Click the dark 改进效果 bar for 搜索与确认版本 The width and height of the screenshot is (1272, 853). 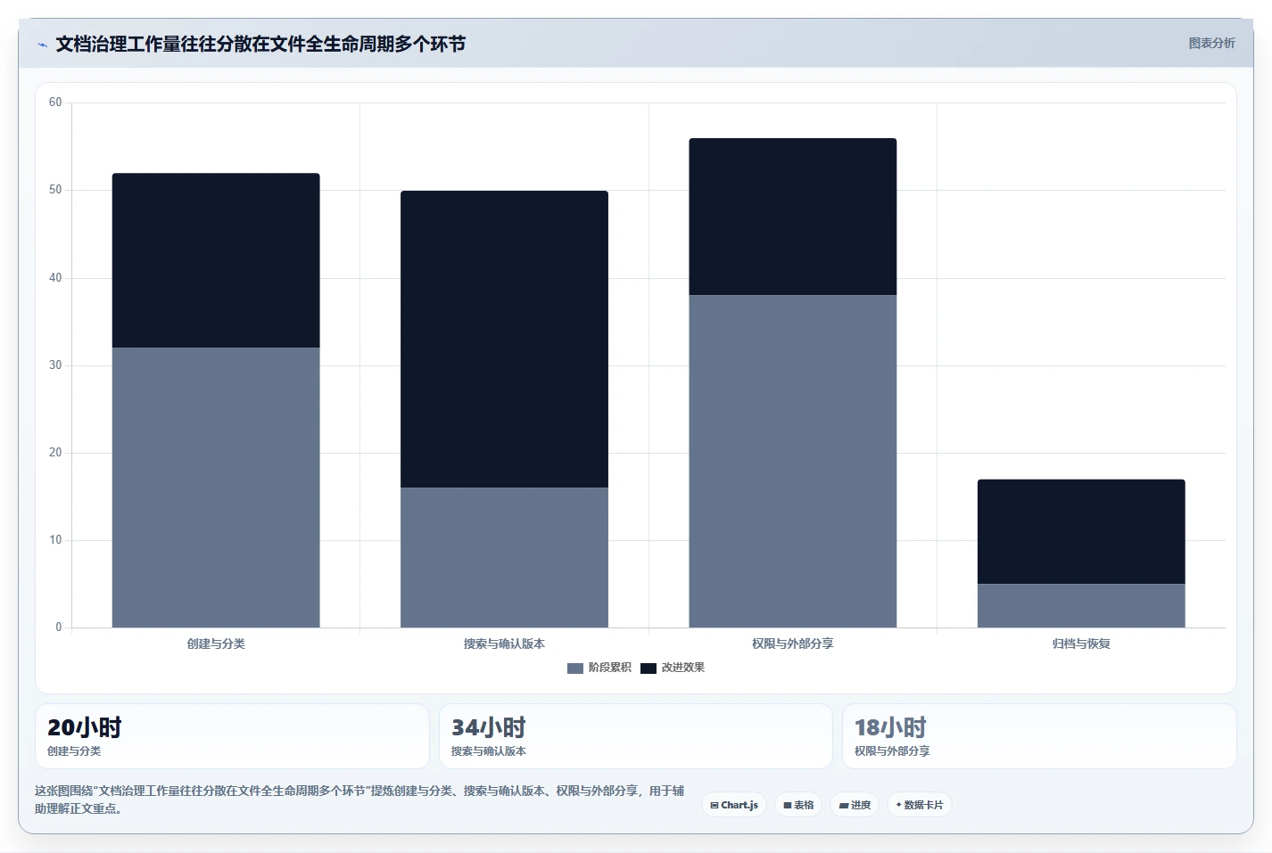click(x=504, y=339)
